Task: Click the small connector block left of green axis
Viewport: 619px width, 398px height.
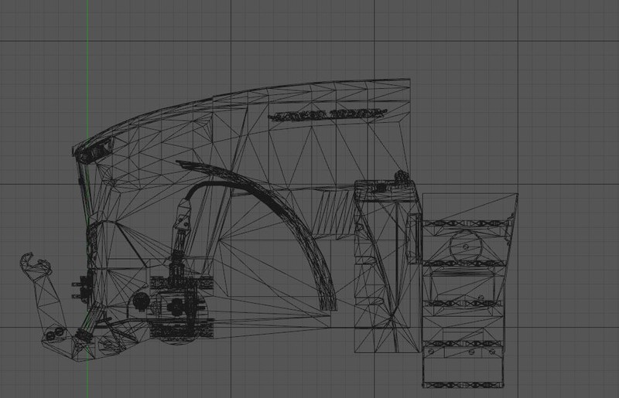Action: pyautogui.click(x=77, y=287)
